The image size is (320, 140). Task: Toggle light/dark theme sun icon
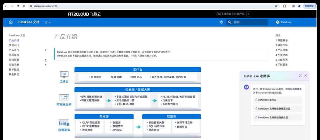[x=221, y=22]
